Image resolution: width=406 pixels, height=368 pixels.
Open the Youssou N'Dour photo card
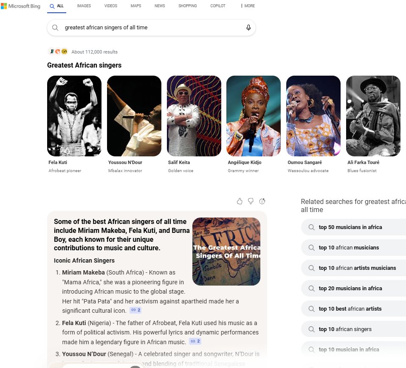(x=134, y=116)
